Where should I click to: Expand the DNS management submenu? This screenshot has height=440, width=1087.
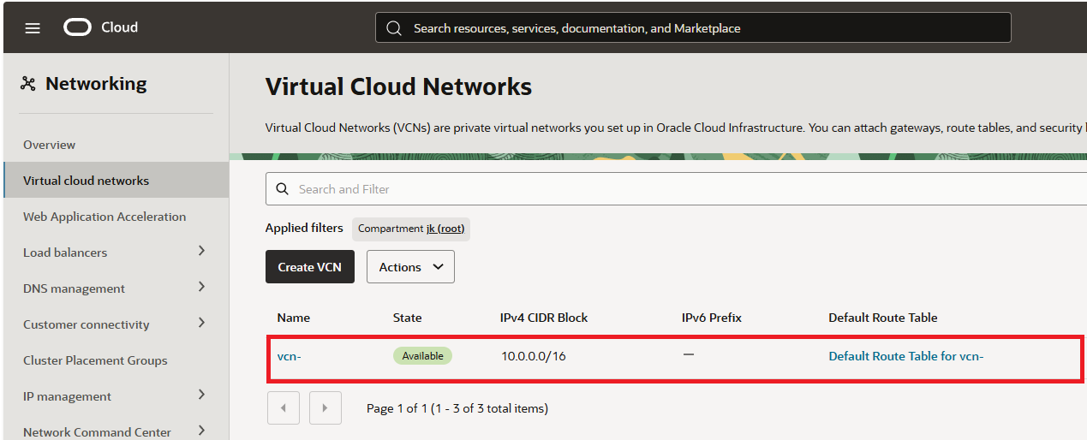tap(201, 287)
